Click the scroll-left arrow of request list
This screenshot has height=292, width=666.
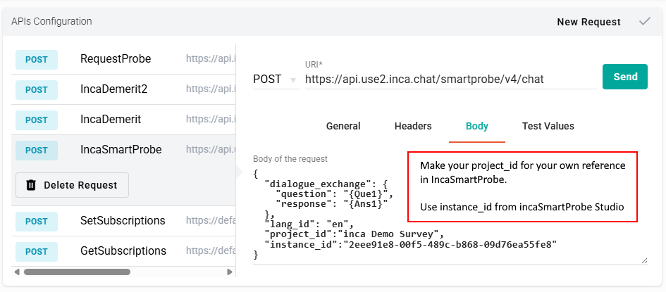(17, 272)
